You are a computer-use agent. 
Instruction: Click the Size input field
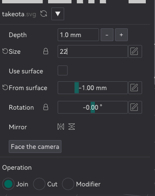(x=93, y=51)
